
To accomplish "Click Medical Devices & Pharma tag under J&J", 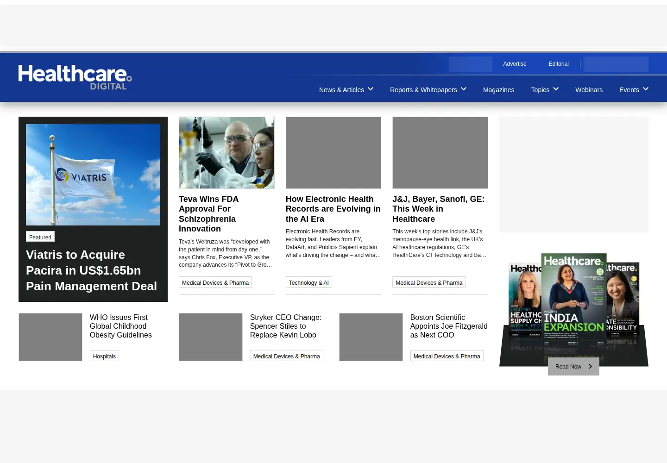I will (x=429, y=282).
